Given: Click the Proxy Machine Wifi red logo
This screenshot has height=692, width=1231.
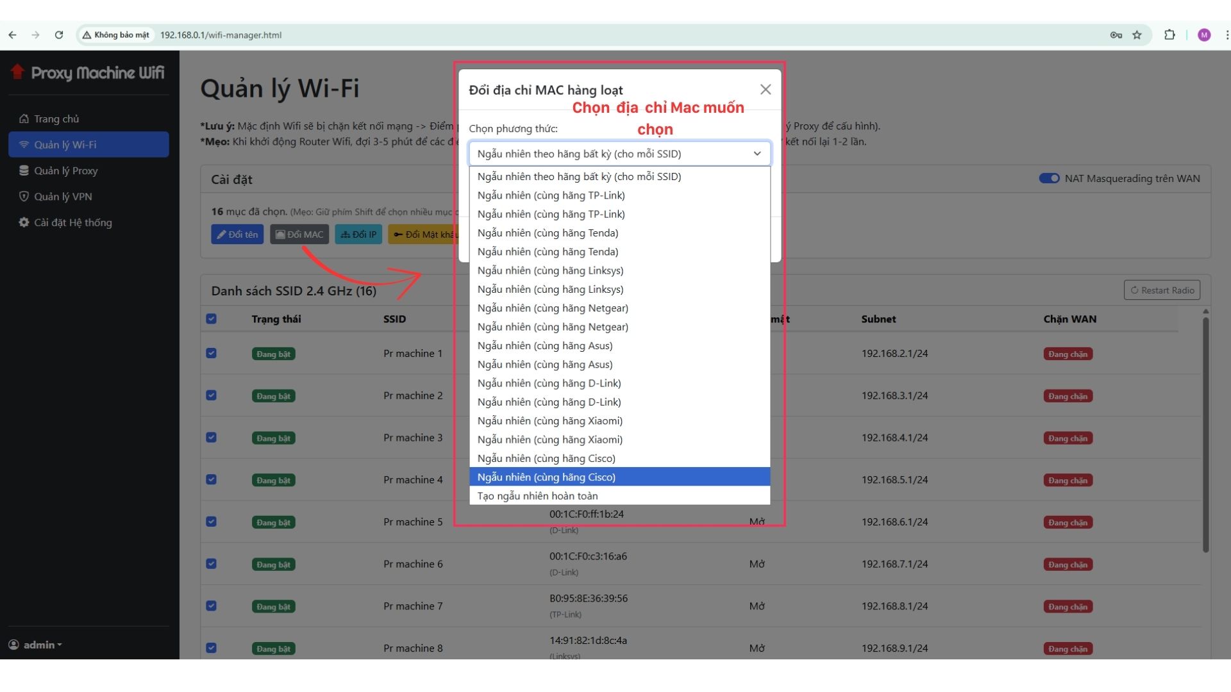Looking at the screenshot, I should [17, 72].
